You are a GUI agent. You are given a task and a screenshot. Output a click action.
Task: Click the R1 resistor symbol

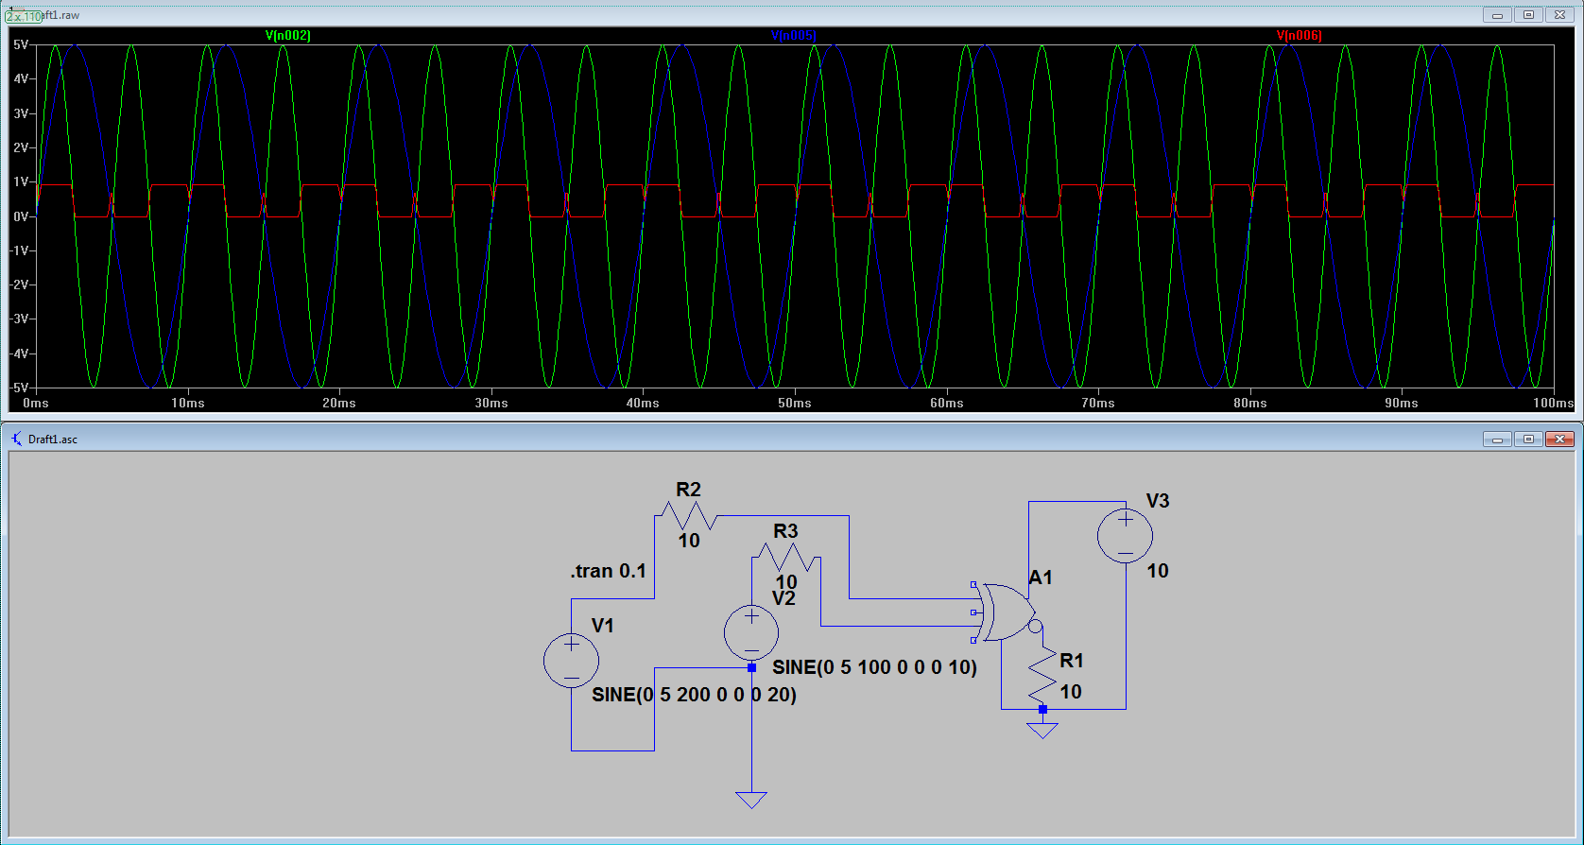coord(1042,675)
